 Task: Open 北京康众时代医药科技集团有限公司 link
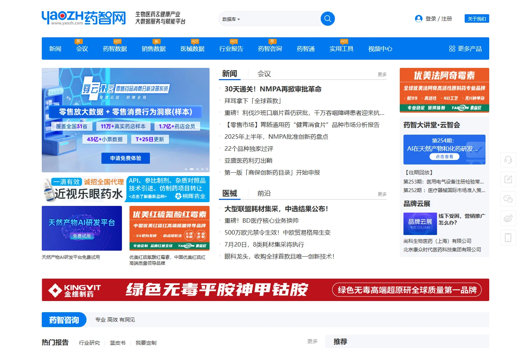(442, 250)
